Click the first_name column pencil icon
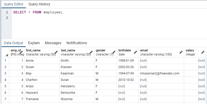207x104 pixels. click(56, 52)
